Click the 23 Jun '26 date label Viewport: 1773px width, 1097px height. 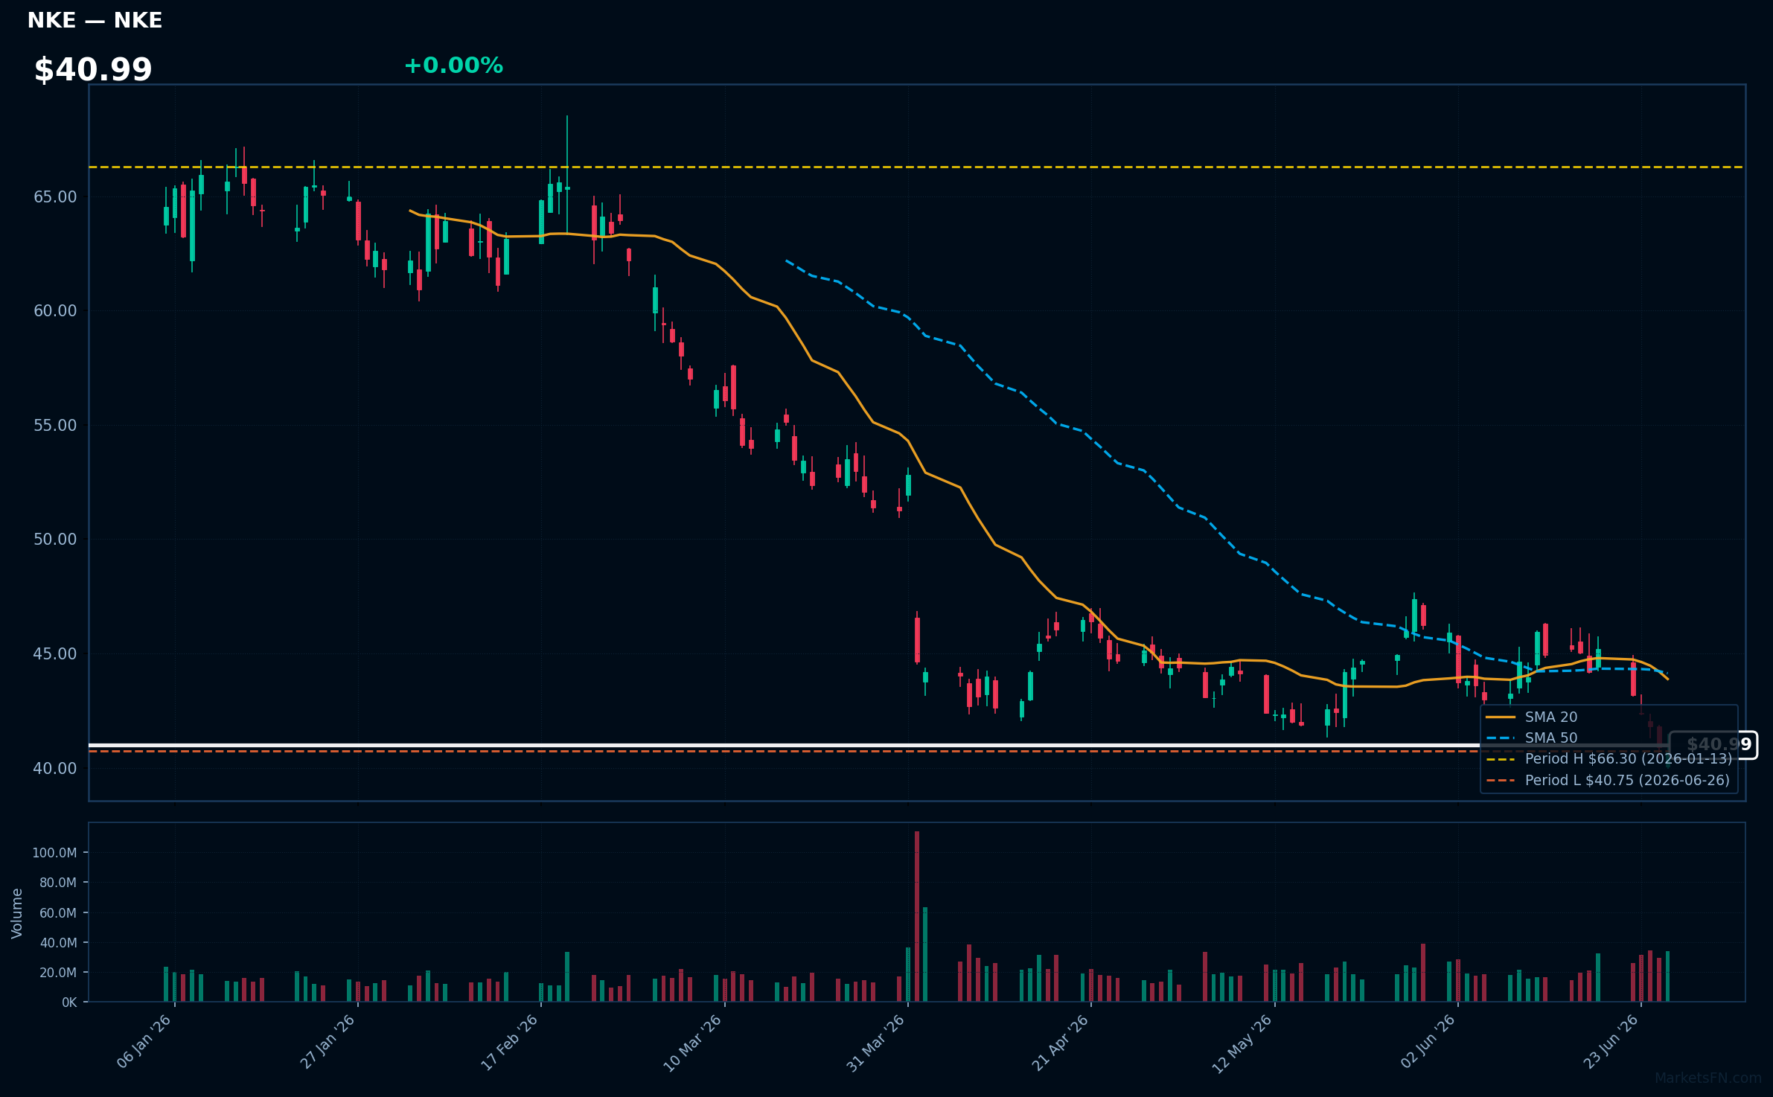pyautogui.click(x=1611, y=1041)
